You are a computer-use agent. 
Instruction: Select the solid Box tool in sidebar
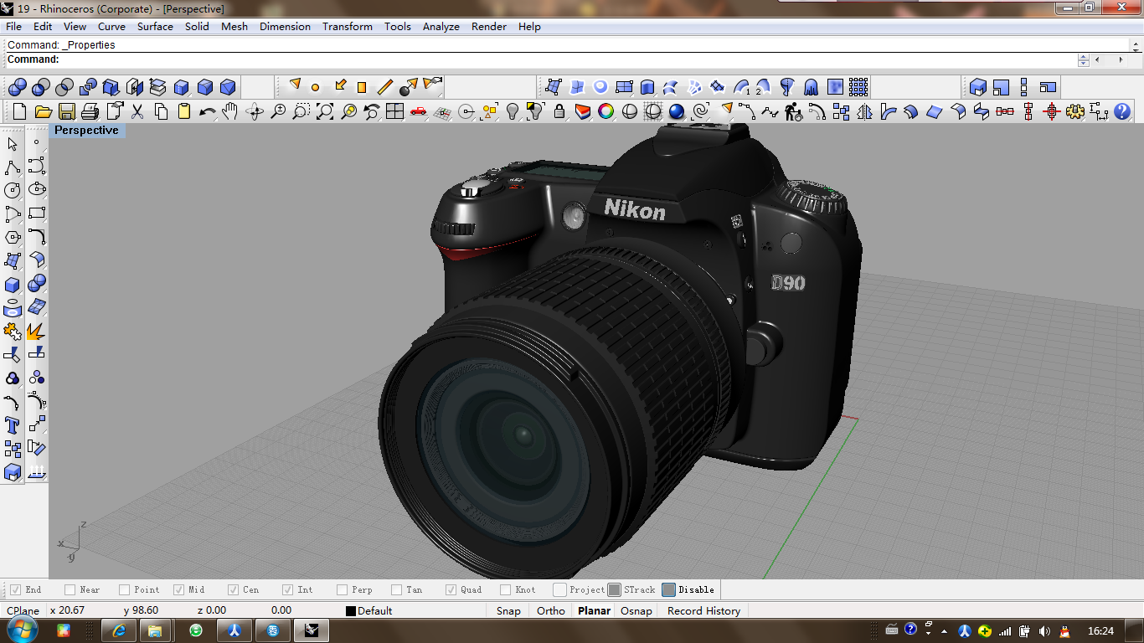(x=13, y=285)
